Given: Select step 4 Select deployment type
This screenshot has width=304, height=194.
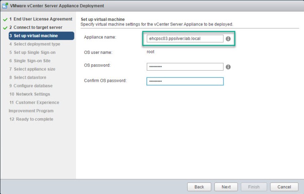Looking at the screenshot, I should [x=35, y=44].
